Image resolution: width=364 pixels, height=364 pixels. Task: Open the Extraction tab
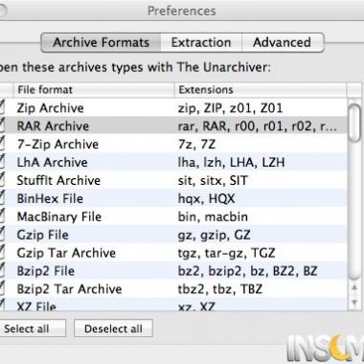[x=201, y=42]
